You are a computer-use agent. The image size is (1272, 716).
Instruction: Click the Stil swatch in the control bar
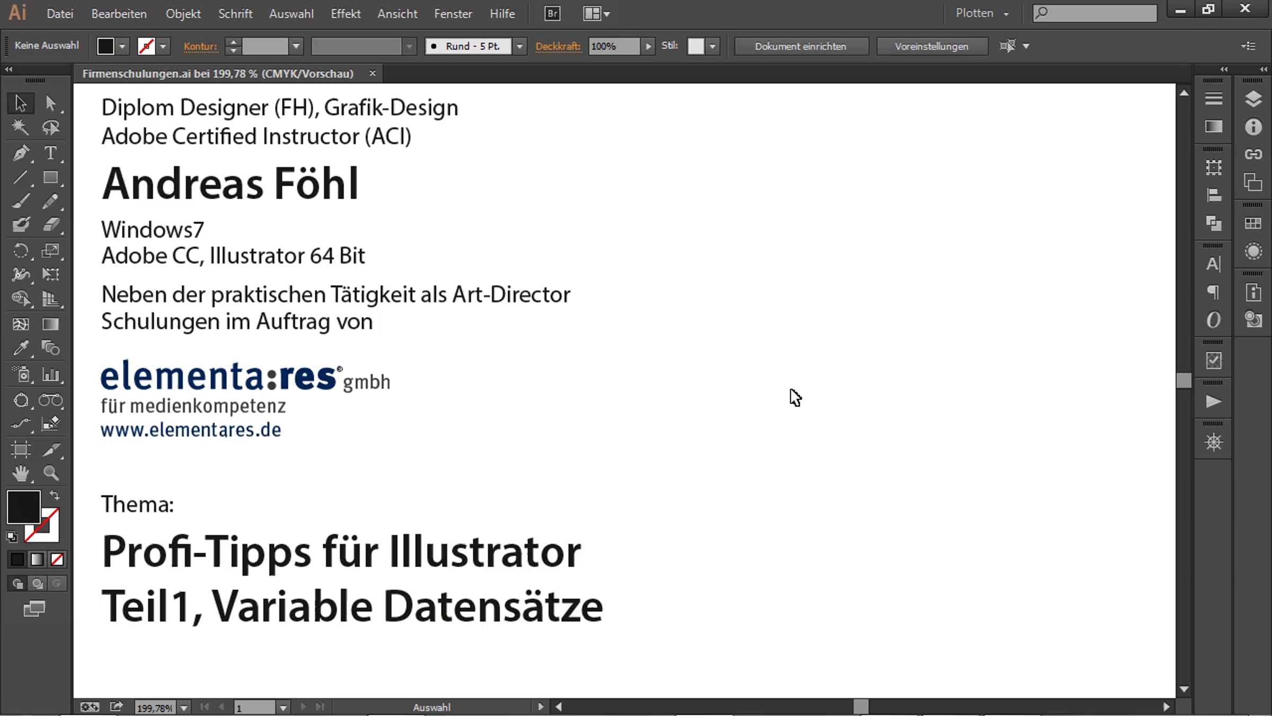(696, 46)
